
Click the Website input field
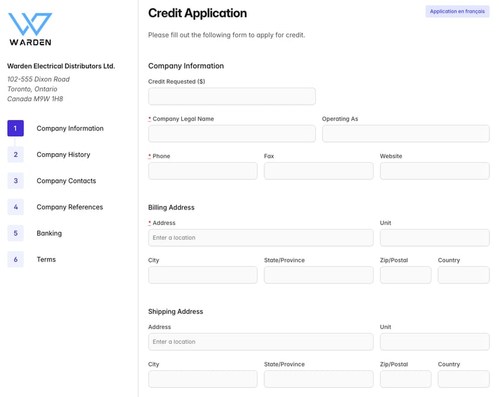point(434,171)
